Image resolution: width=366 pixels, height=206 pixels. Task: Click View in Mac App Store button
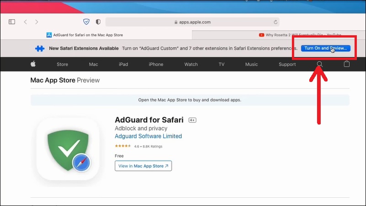(143, 166)
